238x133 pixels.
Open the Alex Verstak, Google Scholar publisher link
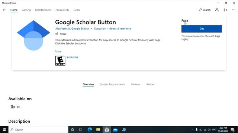tap(72, 28)
